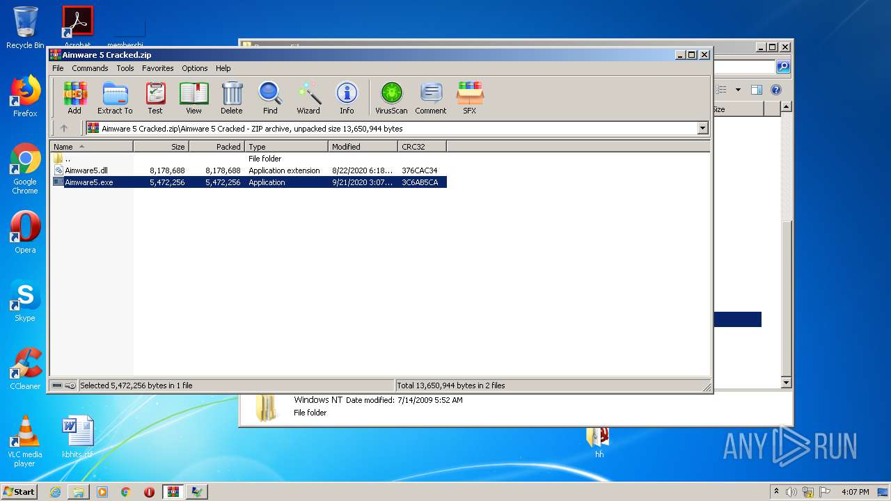The image size is (891, 501).
Task: Click the Chrome taskbar icon
Action: 126,492
